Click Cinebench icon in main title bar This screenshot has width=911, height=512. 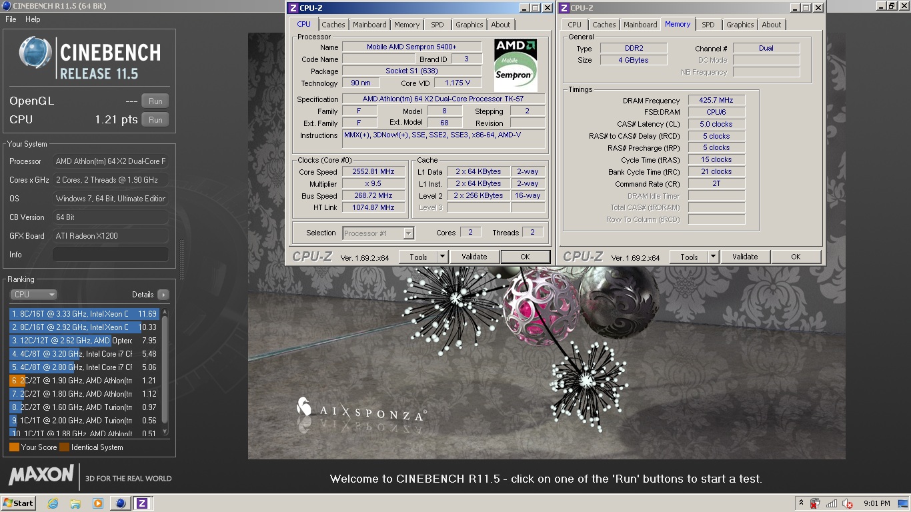tap(6, 6)
